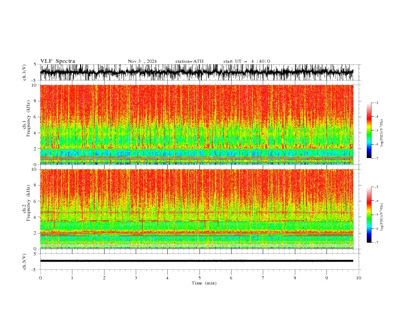Click time axis tick label "3"
The height and width of the screenshot is (312, 404).
point(136,278)
